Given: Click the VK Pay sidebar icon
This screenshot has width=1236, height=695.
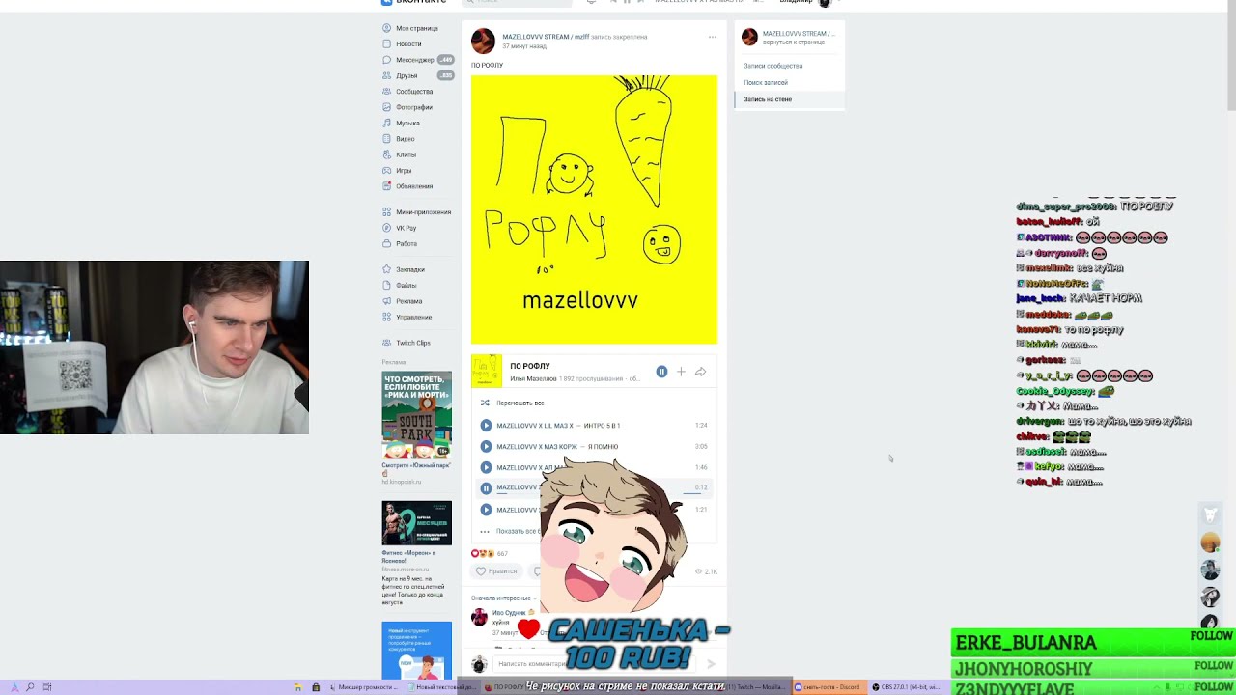Looking at the screenshot, I should tap(387, 228).
